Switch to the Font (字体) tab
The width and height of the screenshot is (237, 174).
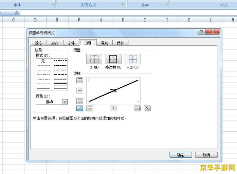pyautogui.click(x=71, y=43)
